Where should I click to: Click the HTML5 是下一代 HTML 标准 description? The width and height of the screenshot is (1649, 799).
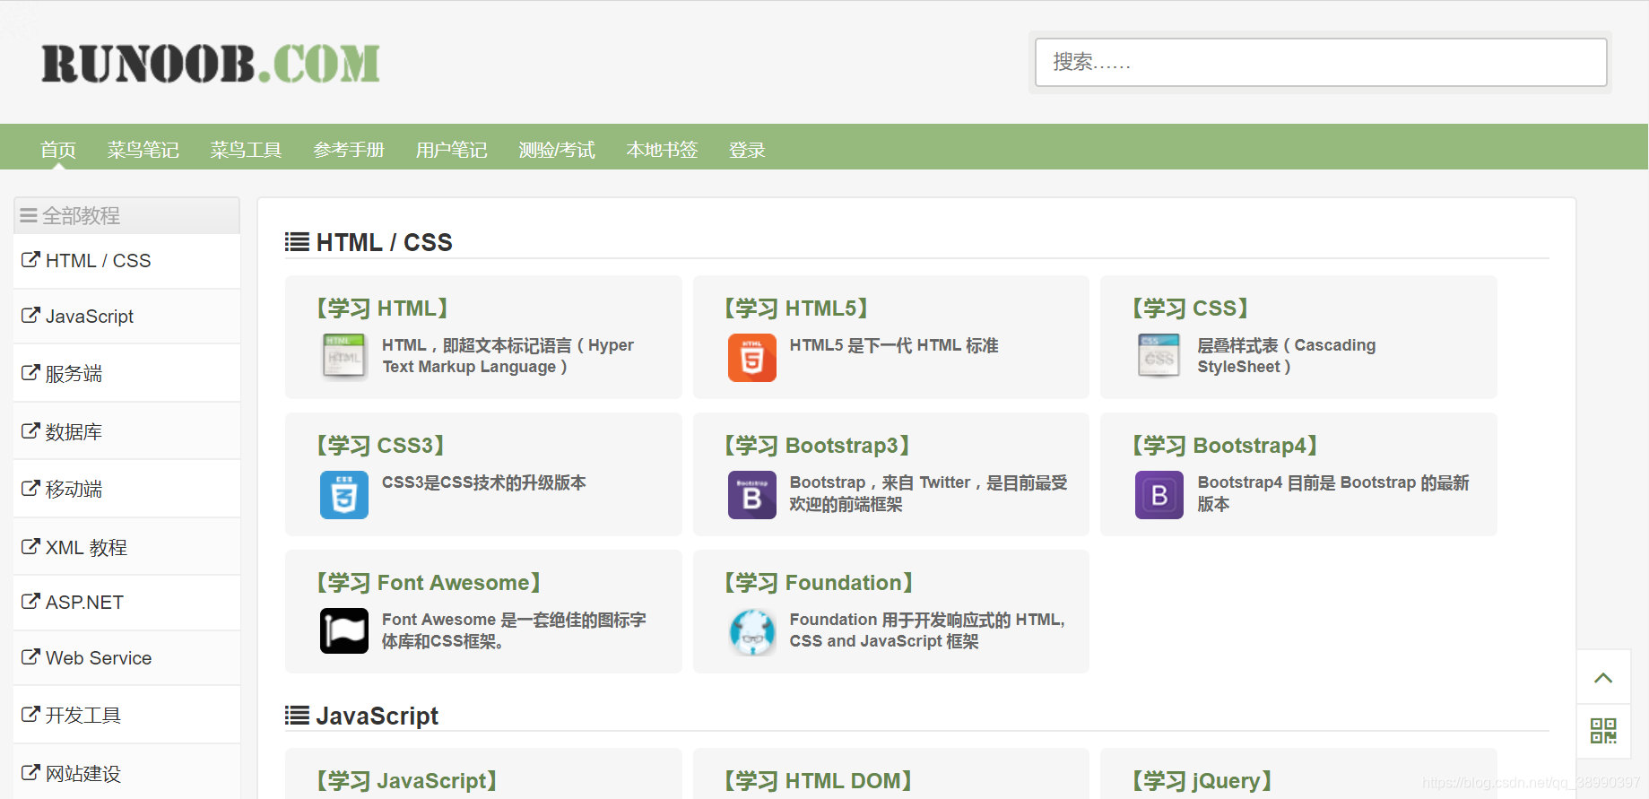[x=894, y=345]
